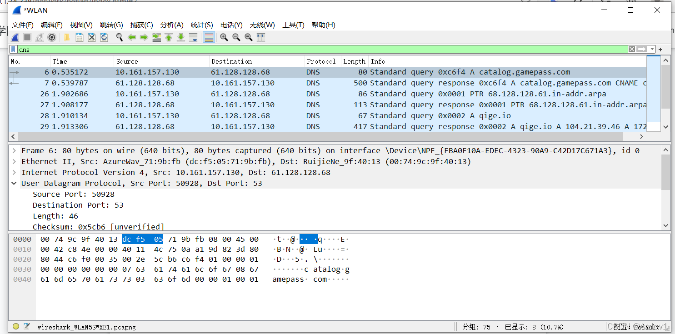Open Find packet magnifier
The image size is (675, 334).
click(x=119, y=37)
